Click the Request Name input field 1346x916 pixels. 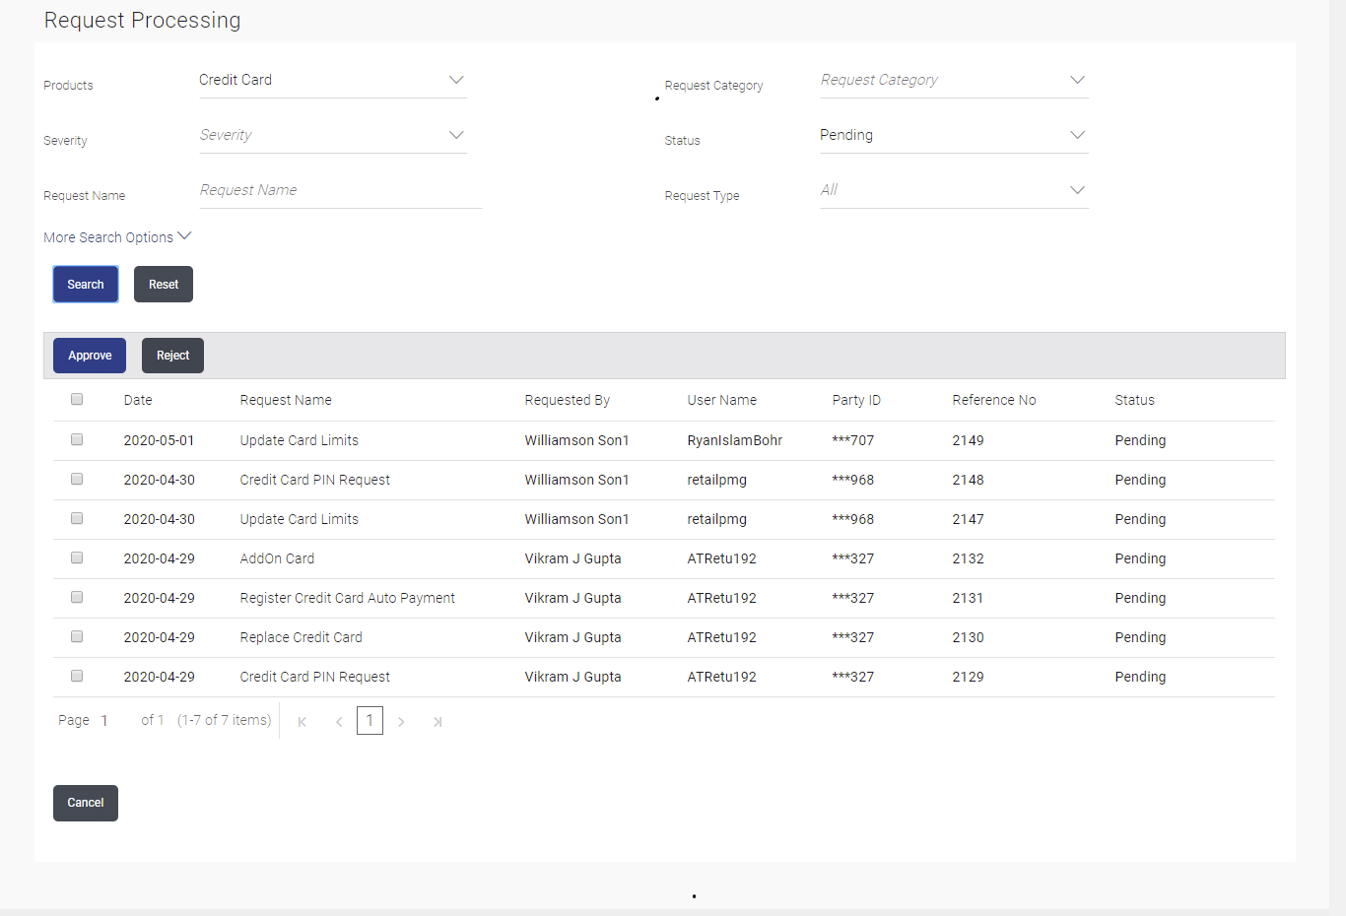pos(338,190)
